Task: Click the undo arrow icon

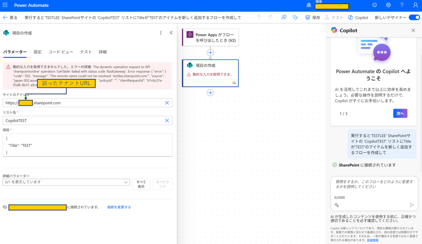Action: [x=259, y=17]
